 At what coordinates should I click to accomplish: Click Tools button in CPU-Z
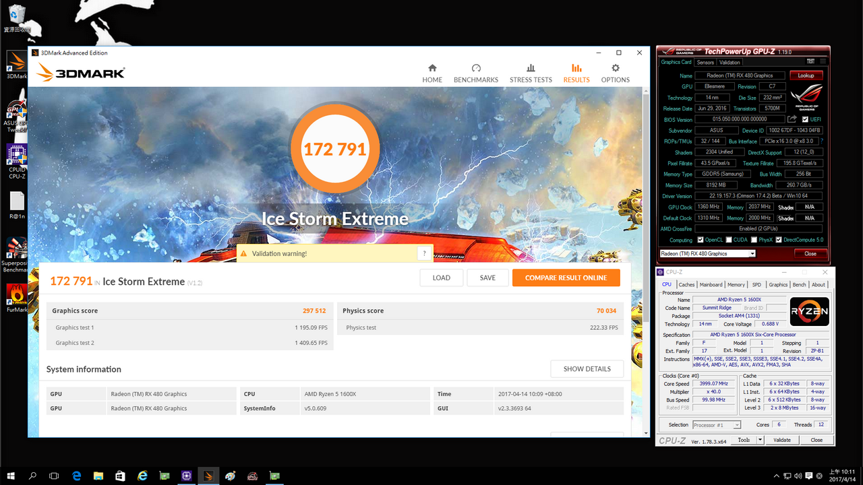click(x=744, y=440)
